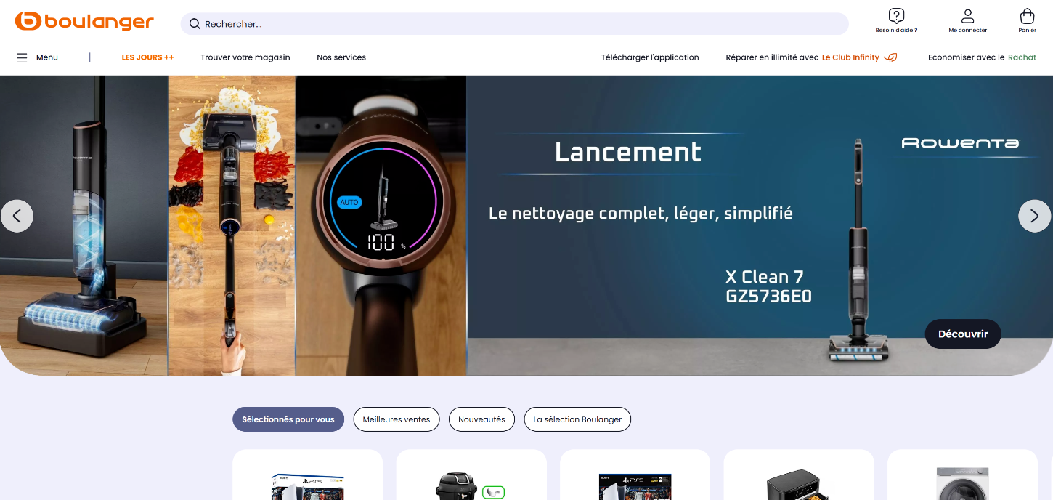Click the Club Infinity leaf icon
This screenshot has height=500, width=1053.
pos(890,57)
